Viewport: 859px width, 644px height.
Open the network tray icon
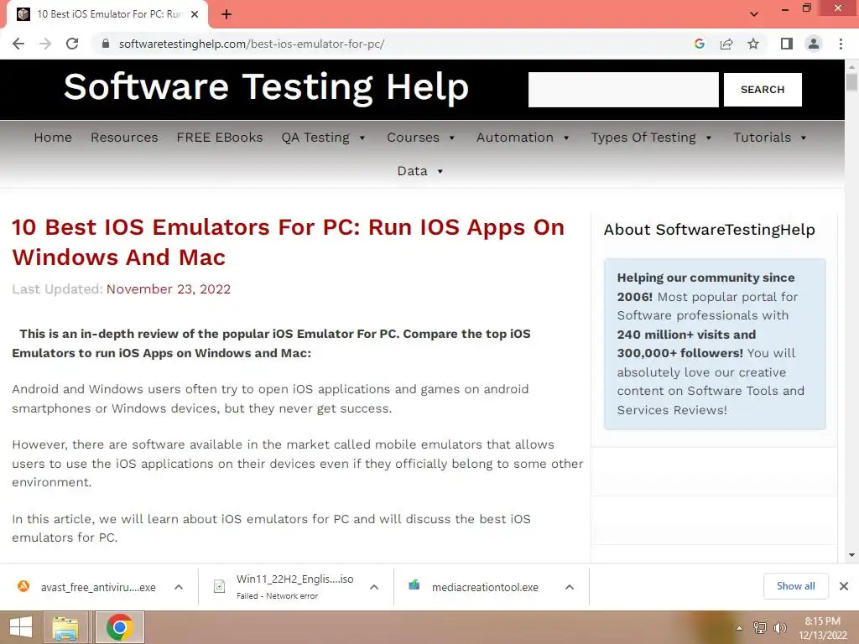coord(760,627)
